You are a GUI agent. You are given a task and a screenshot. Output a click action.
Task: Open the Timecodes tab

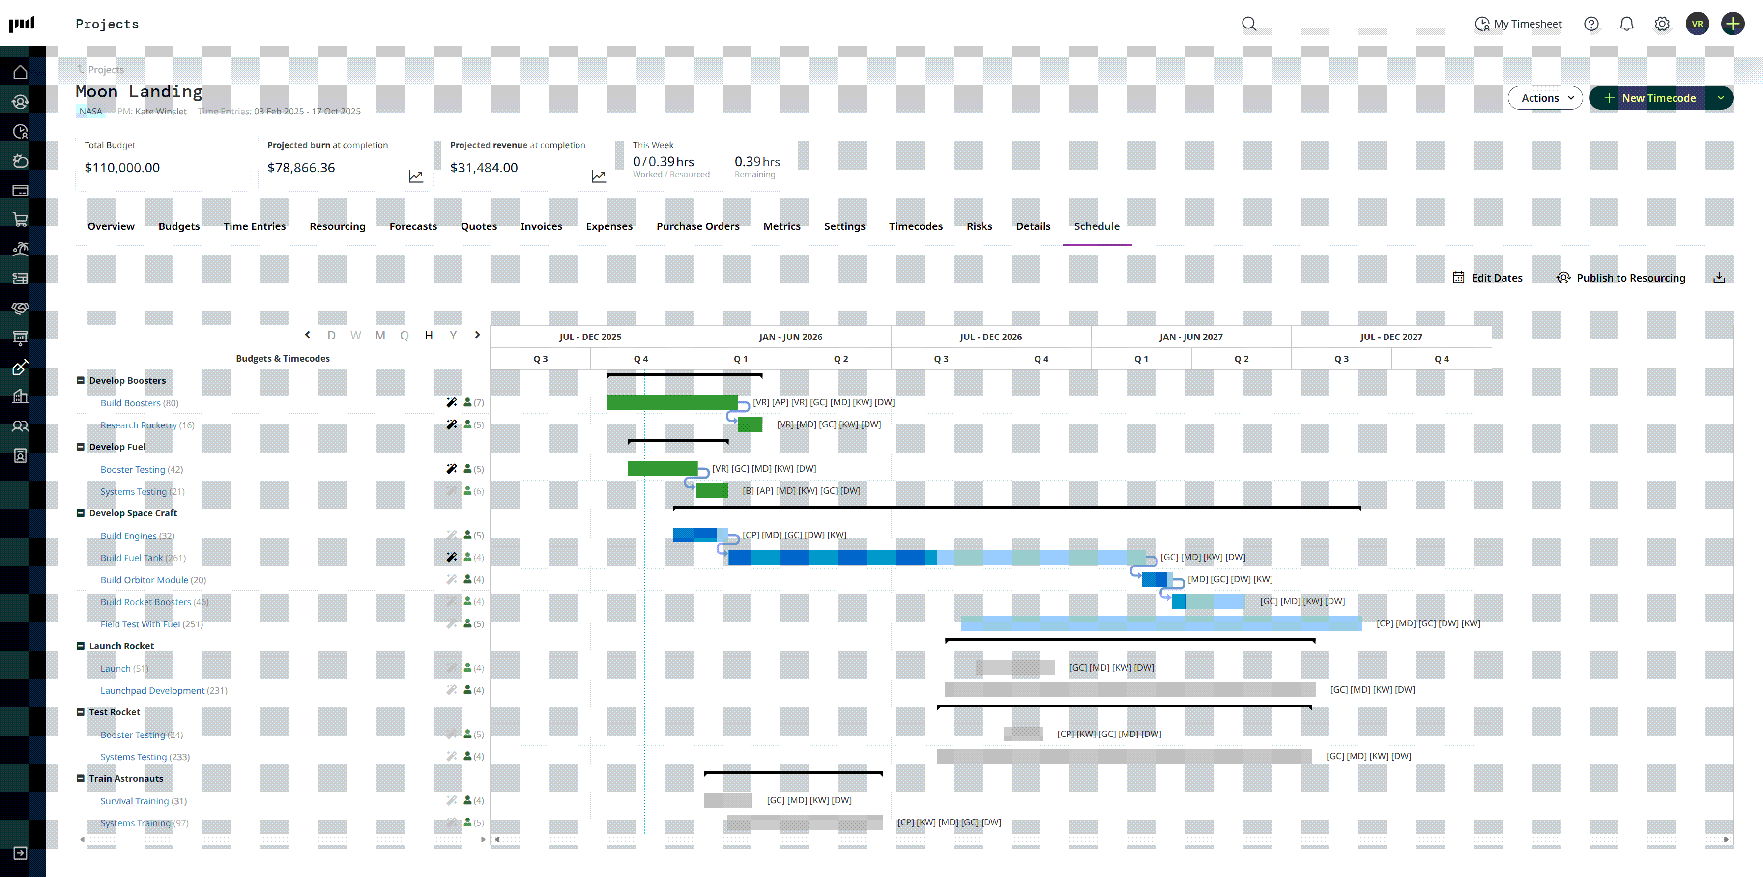[x=916, y=226]
